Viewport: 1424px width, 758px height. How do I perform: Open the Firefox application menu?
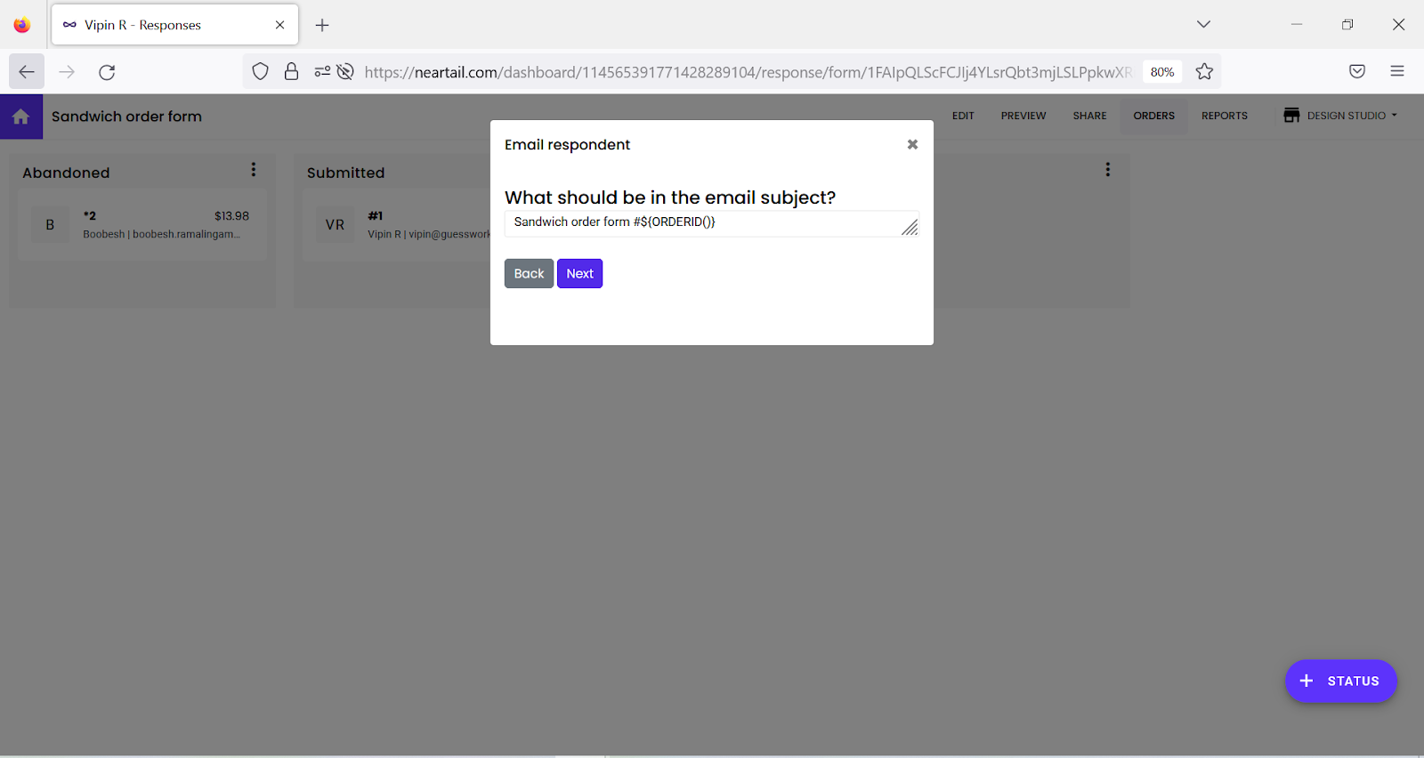[x=1396, y=71]
